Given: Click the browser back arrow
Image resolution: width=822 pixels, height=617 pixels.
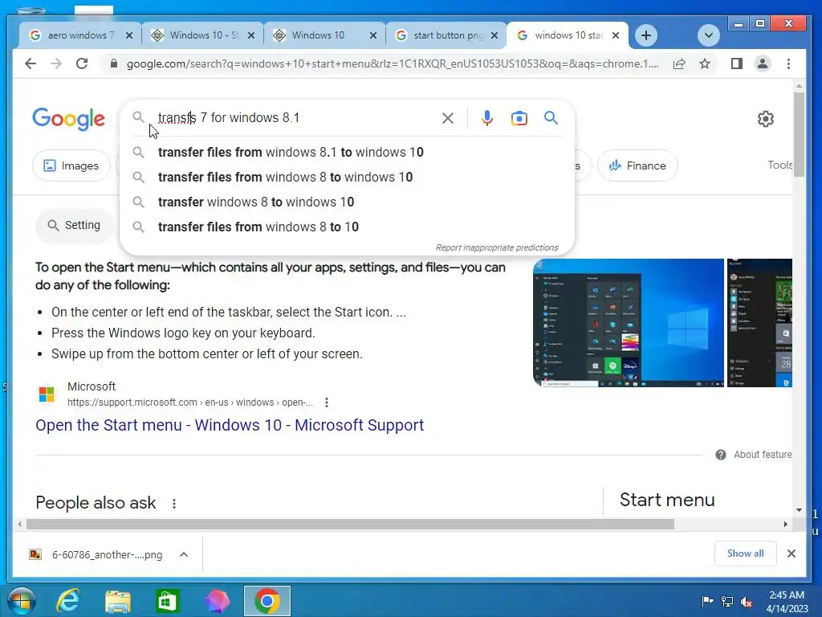Looking at the screenshot, I should [31, 64].
